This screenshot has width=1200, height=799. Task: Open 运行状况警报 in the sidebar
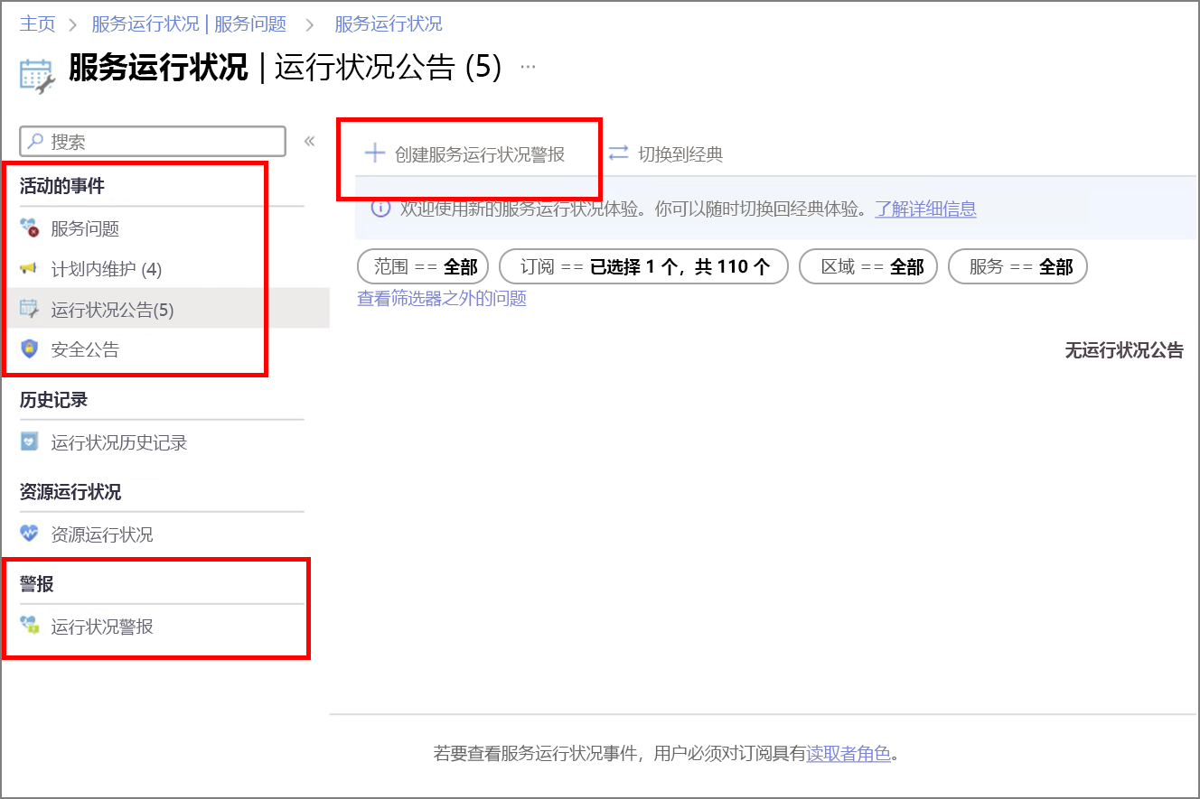click(102, 626)
